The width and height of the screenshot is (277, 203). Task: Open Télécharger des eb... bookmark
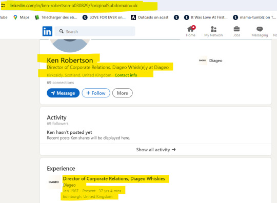pos(56,17)
